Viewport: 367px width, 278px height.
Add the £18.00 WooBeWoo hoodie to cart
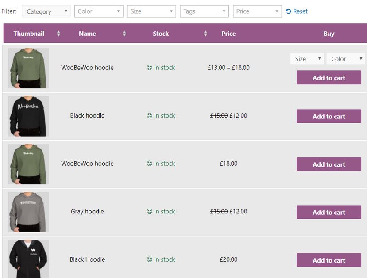(329, 164)
